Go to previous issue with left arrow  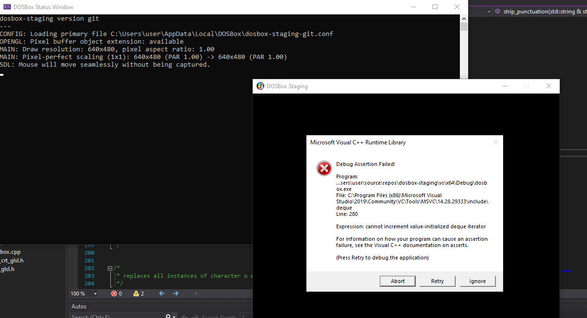(162, 294)
